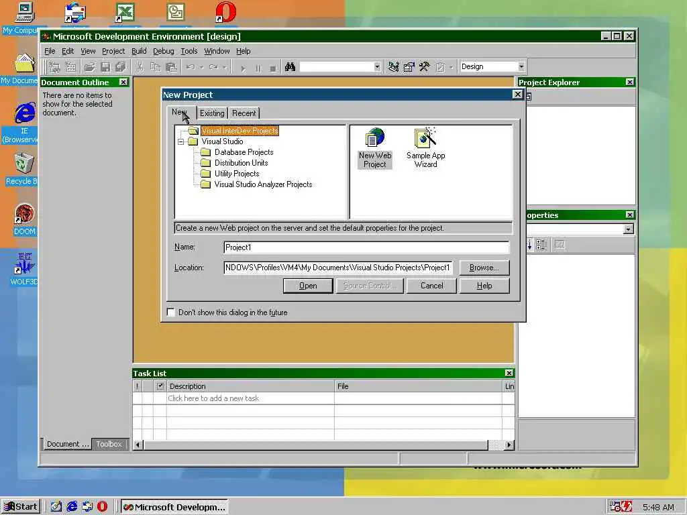Select Utility Projects tree item

click(237, 174)
